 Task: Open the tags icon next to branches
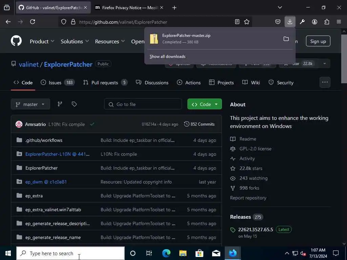click(x=74, y=104)
